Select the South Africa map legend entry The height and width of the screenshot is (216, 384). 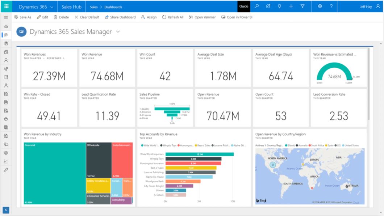[316, 145]
